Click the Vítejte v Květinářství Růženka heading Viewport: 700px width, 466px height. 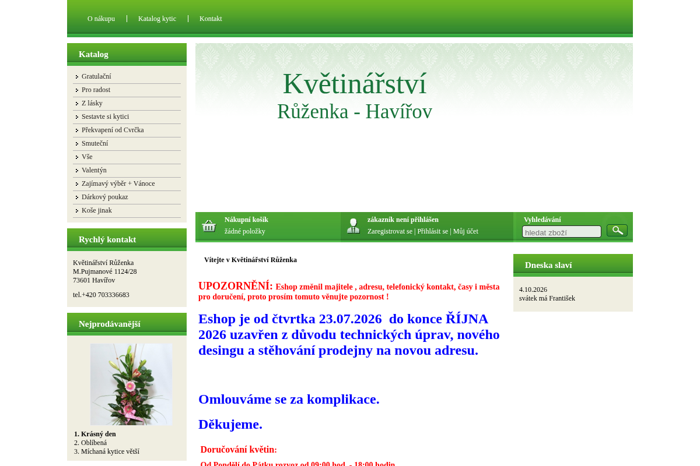[x=250, y=260]
